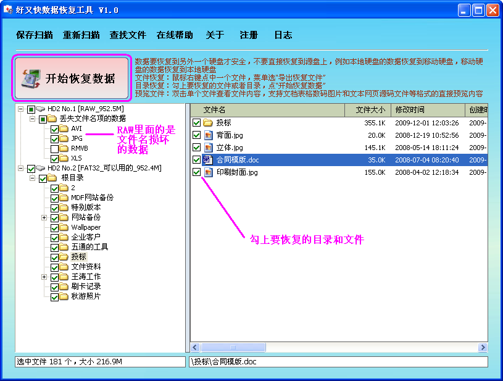This screenshot has height=381, width=503.
Task: Click the Wallpaper folder icon
Action: point(64,228)
